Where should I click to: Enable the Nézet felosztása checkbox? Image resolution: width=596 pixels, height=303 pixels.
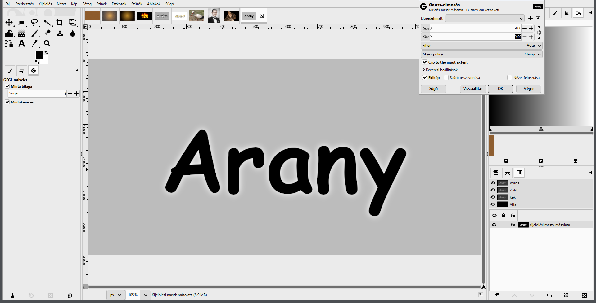(509, 78)
